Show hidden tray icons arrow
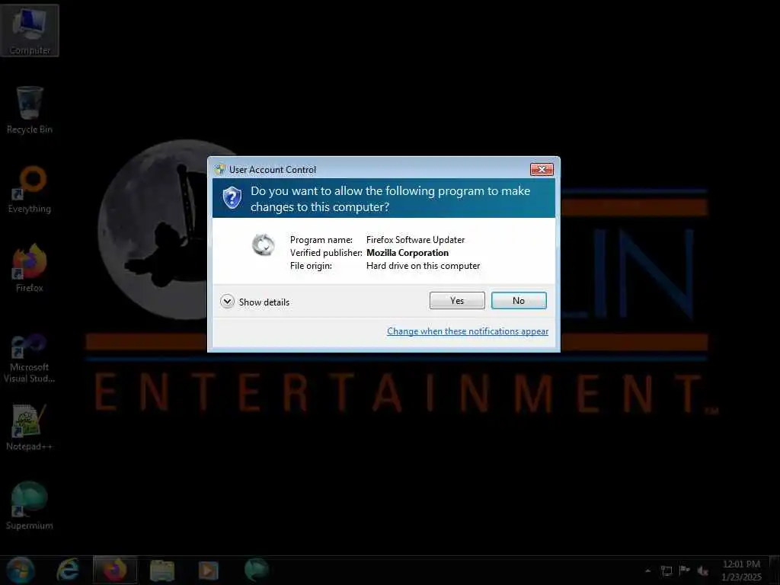 click(647, 571)
